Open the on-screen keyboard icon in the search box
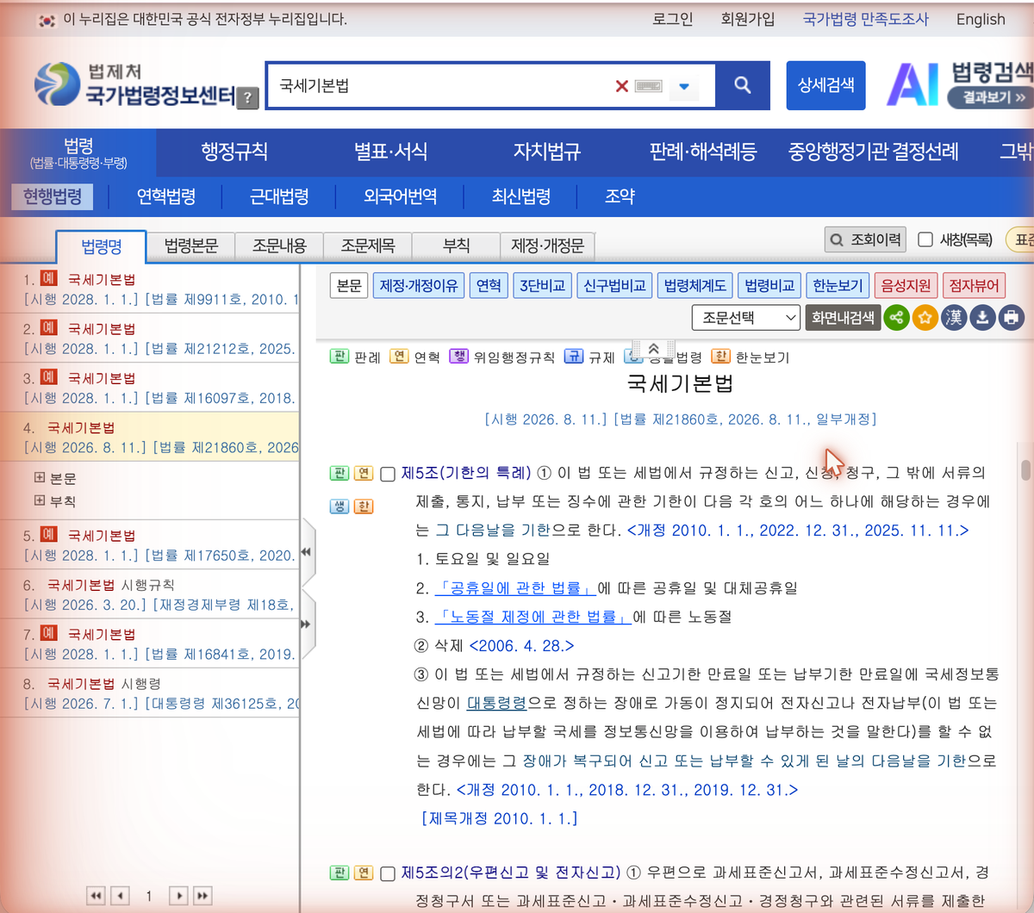 click(x=649, y=86)
